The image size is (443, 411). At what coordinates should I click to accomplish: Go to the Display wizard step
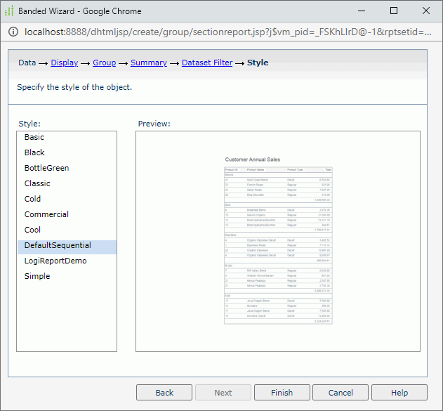[x=64, y=63]
